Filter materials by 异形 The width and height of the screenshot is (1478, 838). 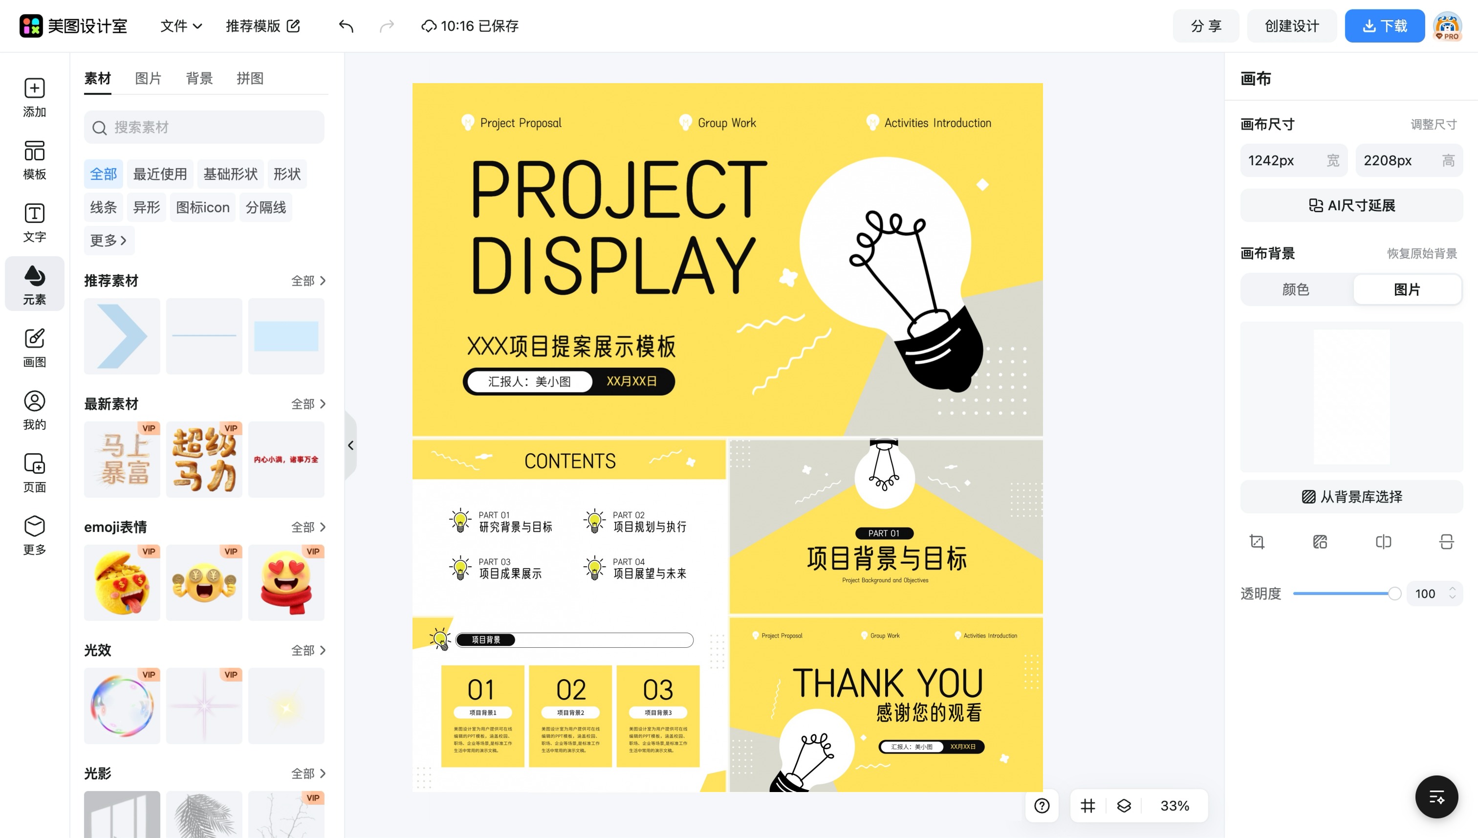[147, 207]
